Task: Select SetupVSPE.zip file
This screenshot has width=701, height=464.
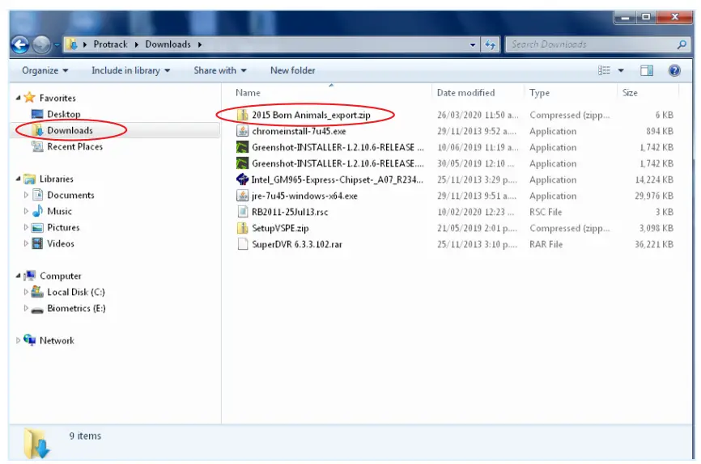Action: pos(280,228)
